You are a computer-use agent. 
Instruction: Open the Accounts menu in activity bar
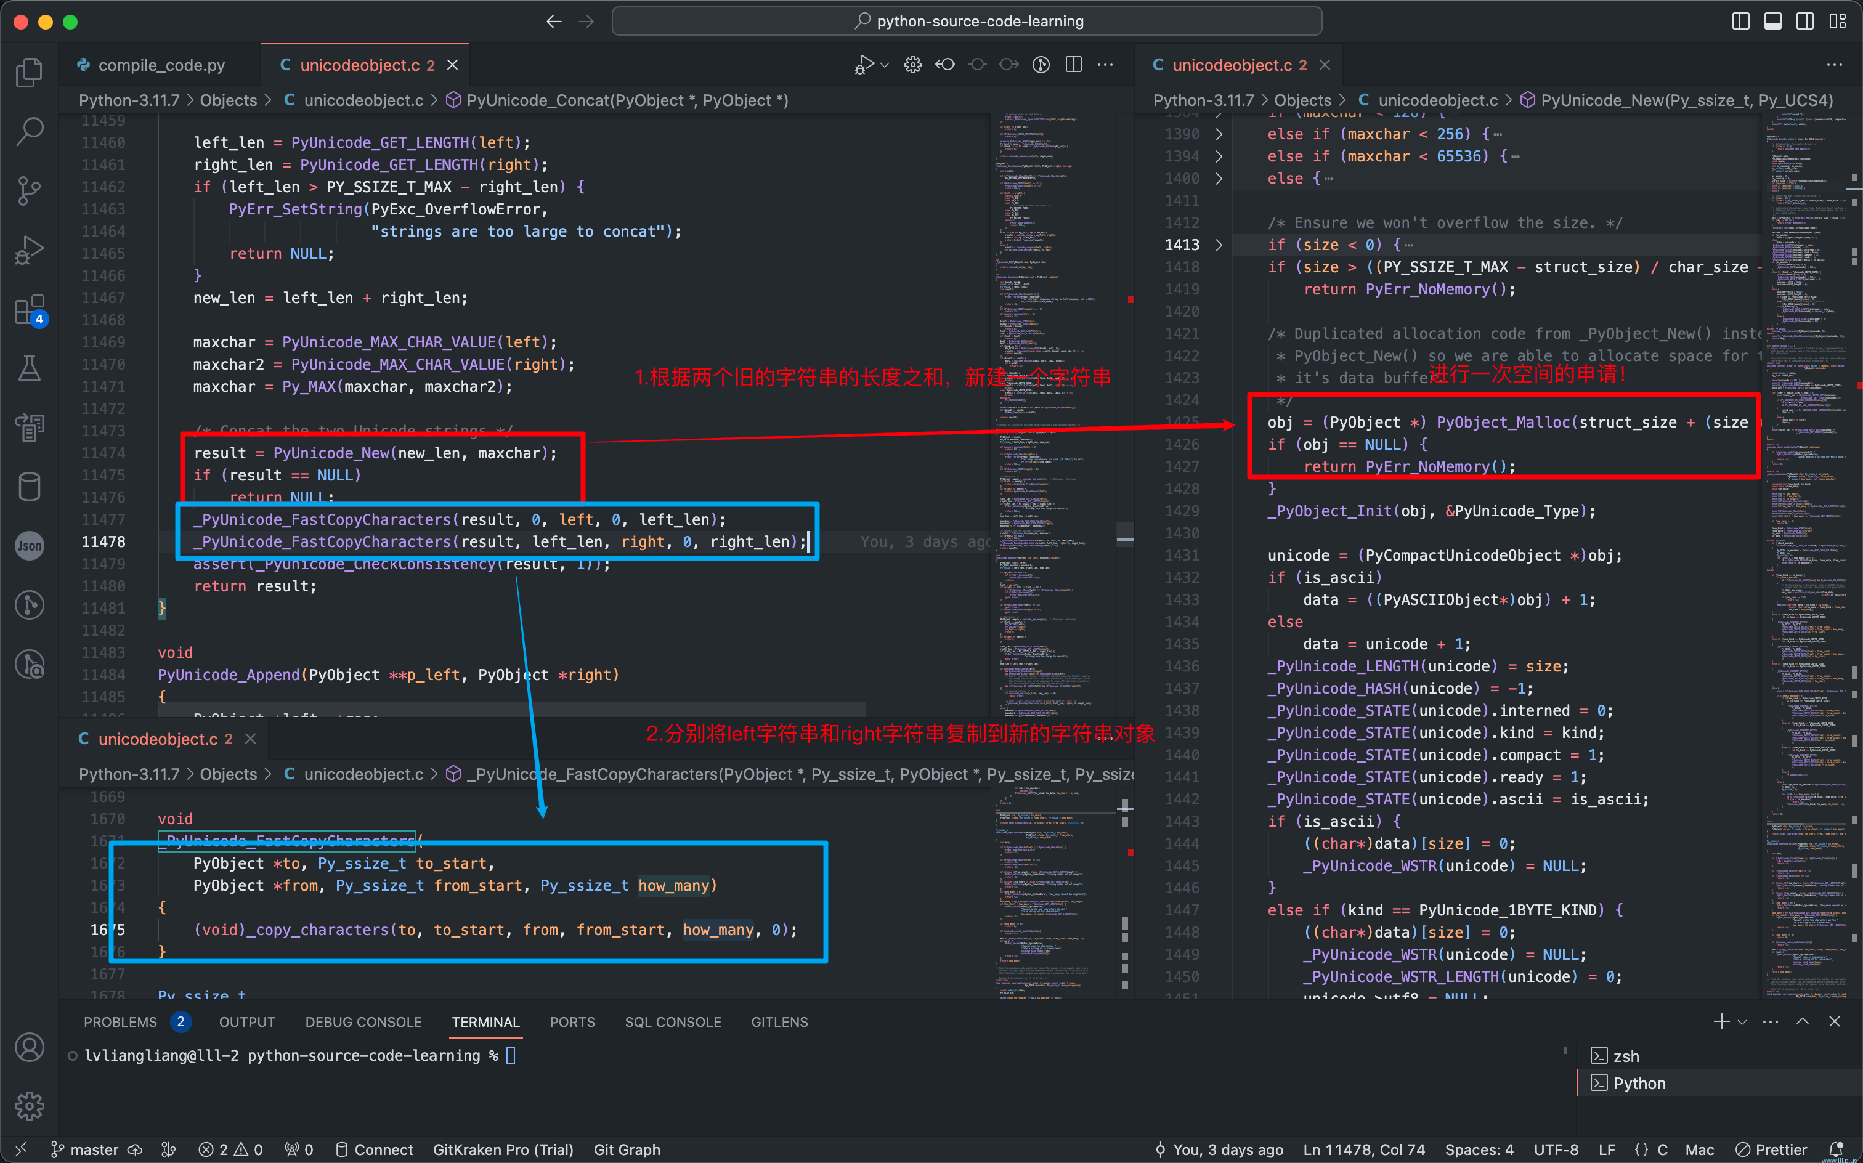click(x=29, y=1048)
